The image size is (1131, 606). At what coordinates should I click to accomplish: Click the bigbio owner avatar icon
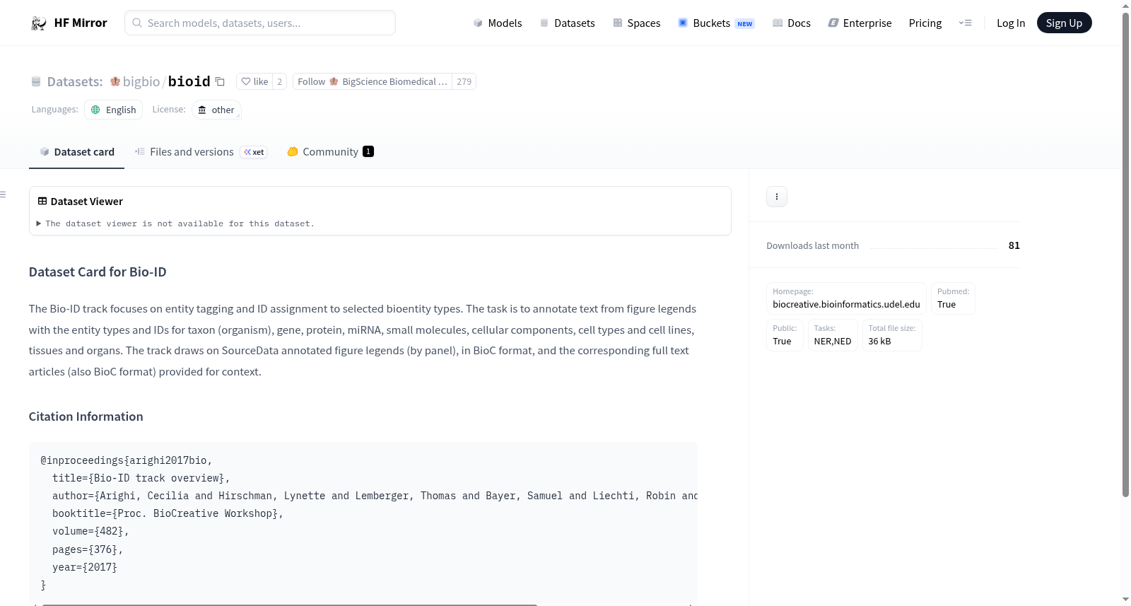click(x=115, y=81)
